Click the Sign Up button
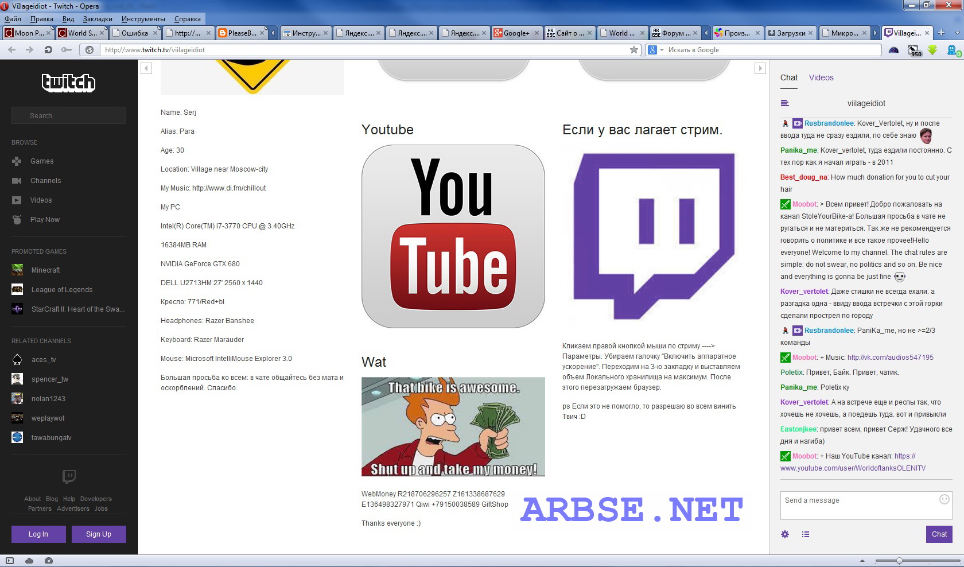This screenshot has width=964, height=567. 99,534
